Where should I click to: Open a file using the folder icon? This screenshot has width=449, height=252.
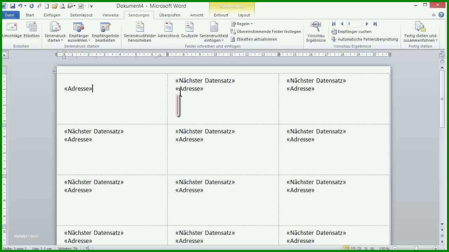pos(54,6)
